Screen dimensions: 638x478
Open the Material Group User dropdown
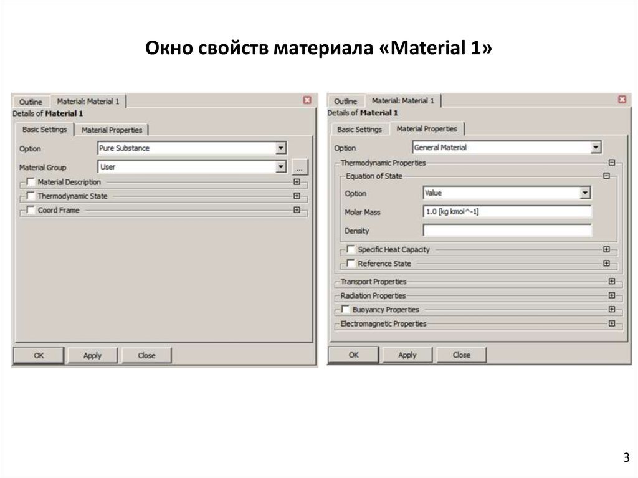(x=281, y=167)
